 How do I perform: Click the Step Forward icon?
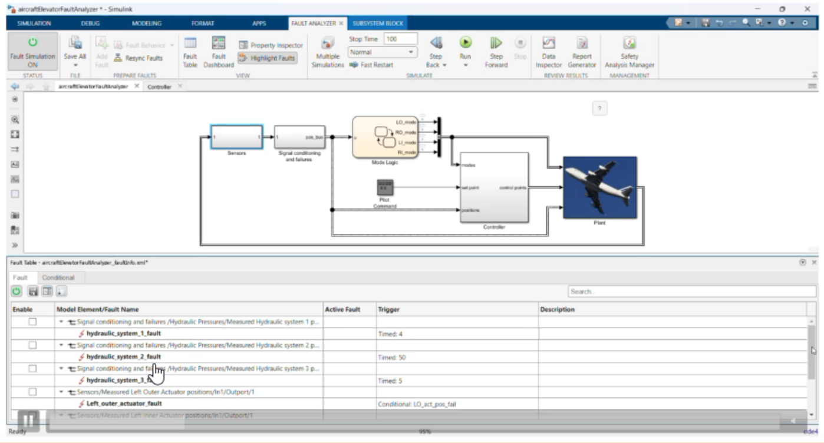pyautogui.click(x=496, y=43)
